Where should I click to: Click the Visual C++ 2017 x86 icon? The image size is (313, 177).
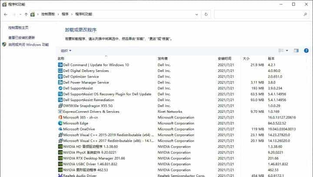(60, 141)
